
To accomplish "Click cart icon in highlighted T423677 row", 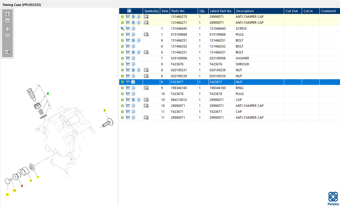I will click(x=128, y=82).
